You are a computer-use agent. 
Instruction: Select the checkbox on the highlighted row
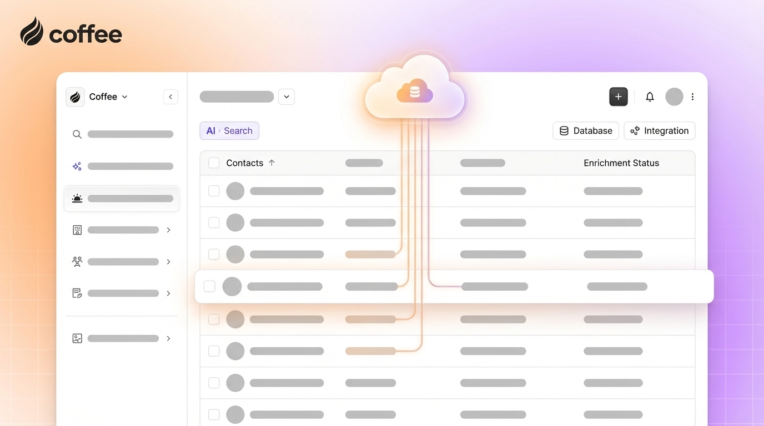[x=209, y=286]
